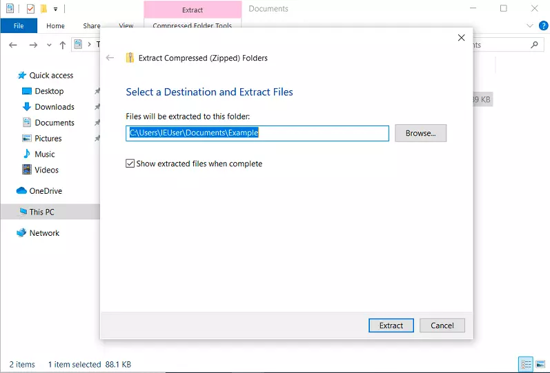Viewport: 550px width, 373px height.
Task: Click the Downloads arrow icon
Action: point(27,107)
